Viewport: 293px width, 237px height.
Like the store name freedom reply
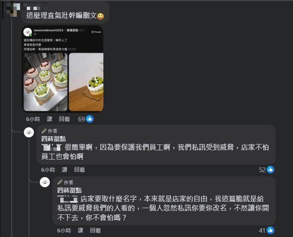point(80,230)
